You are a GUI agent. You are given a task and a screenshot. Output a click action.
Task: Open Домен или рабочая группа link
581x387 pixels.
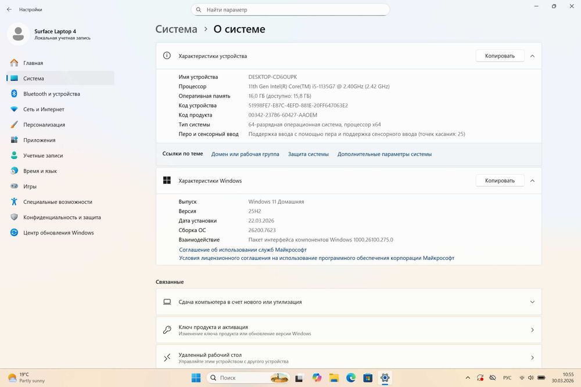[245, 154]
